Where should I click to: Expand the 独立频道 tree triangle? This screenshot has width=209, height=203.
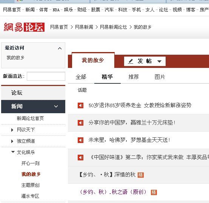12,141
